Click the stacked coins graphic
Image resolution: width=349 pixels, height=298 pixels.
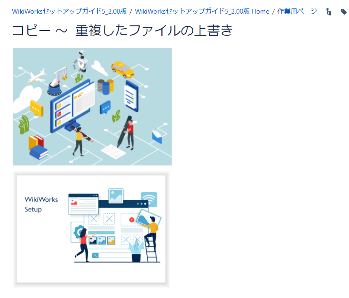coord(106,86)
